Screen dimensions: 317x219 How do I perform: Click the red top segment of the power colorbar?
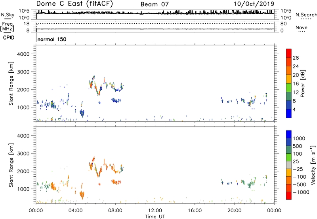click(289, 53)
